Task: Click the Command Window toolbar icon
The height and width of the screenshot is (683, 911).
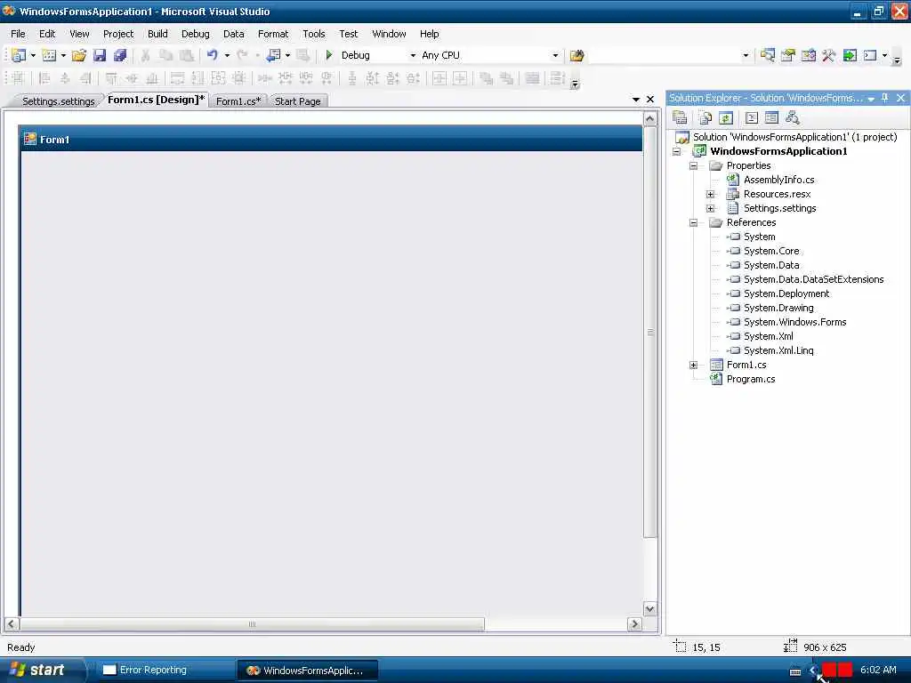Action: (870, 55)
